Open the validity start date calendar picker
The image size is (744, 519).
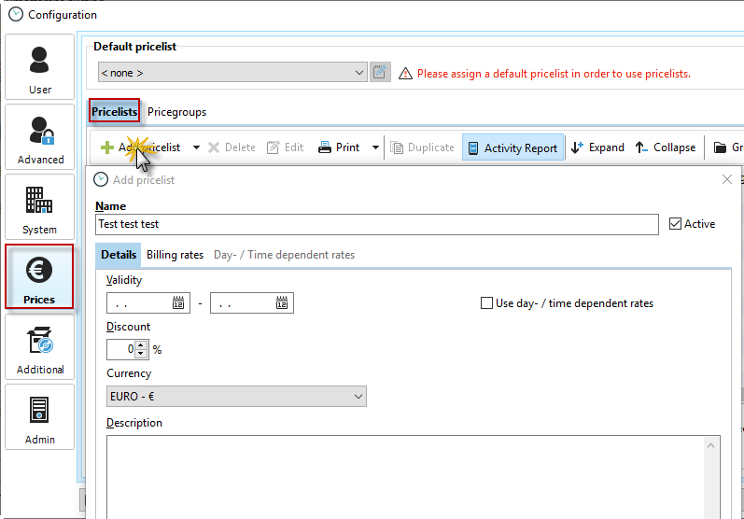click(179, 303)
